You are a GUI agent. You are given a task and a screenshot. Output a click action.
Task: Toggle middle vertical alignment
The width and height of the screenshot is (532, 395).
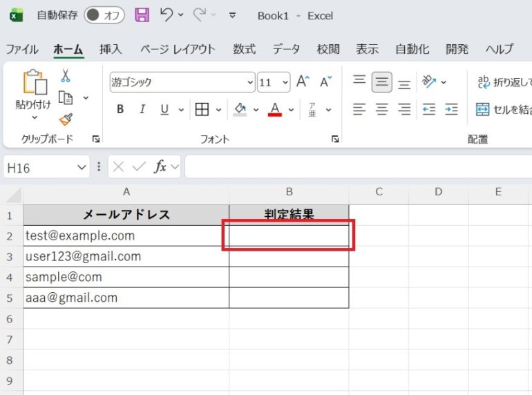[x=381, y=81]
